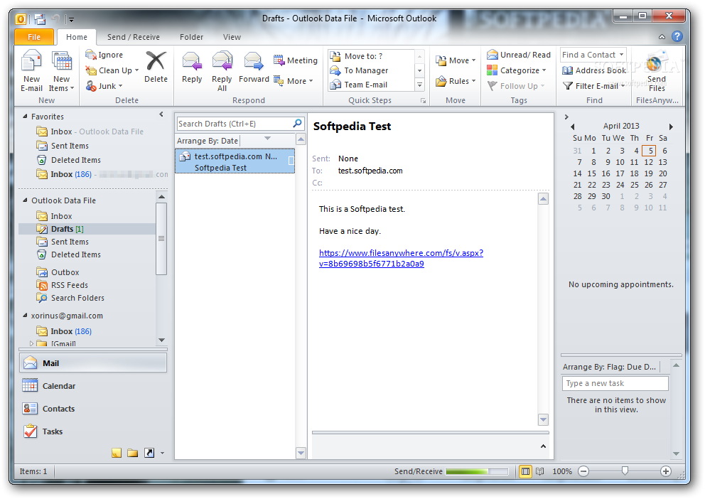The width and height of the screenshot is (705, 499).
Task: Go to previous month in calendar
Action: 572,127
